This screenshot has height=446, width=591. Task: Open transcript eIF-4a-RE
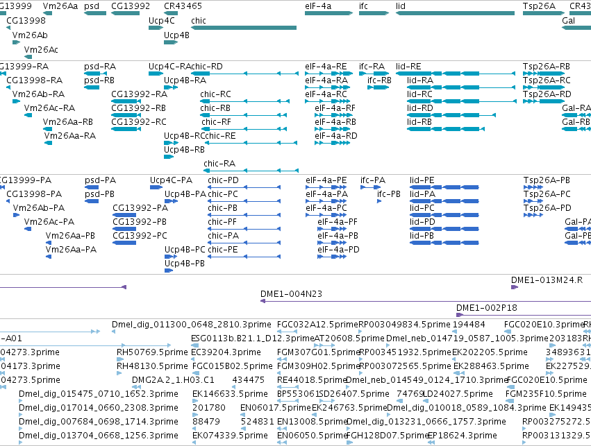tap(326, 67)
